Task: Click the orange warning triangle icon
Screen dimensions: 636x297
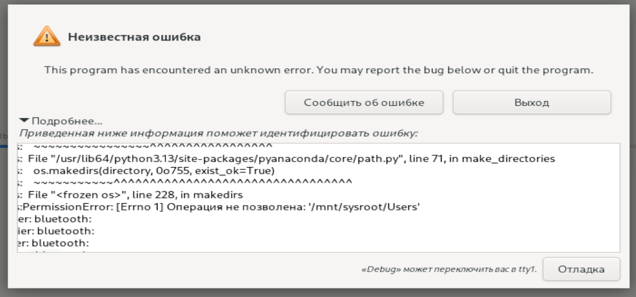Action: (x=44, y=38)
